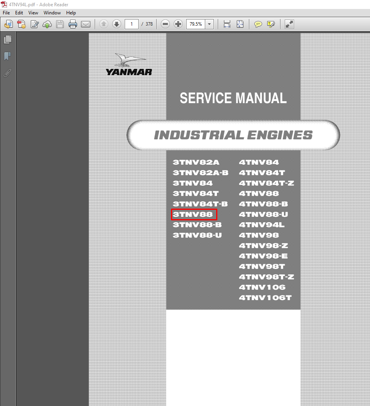Open the View menu
Screen dimensions: 370x406
[33, 13]
